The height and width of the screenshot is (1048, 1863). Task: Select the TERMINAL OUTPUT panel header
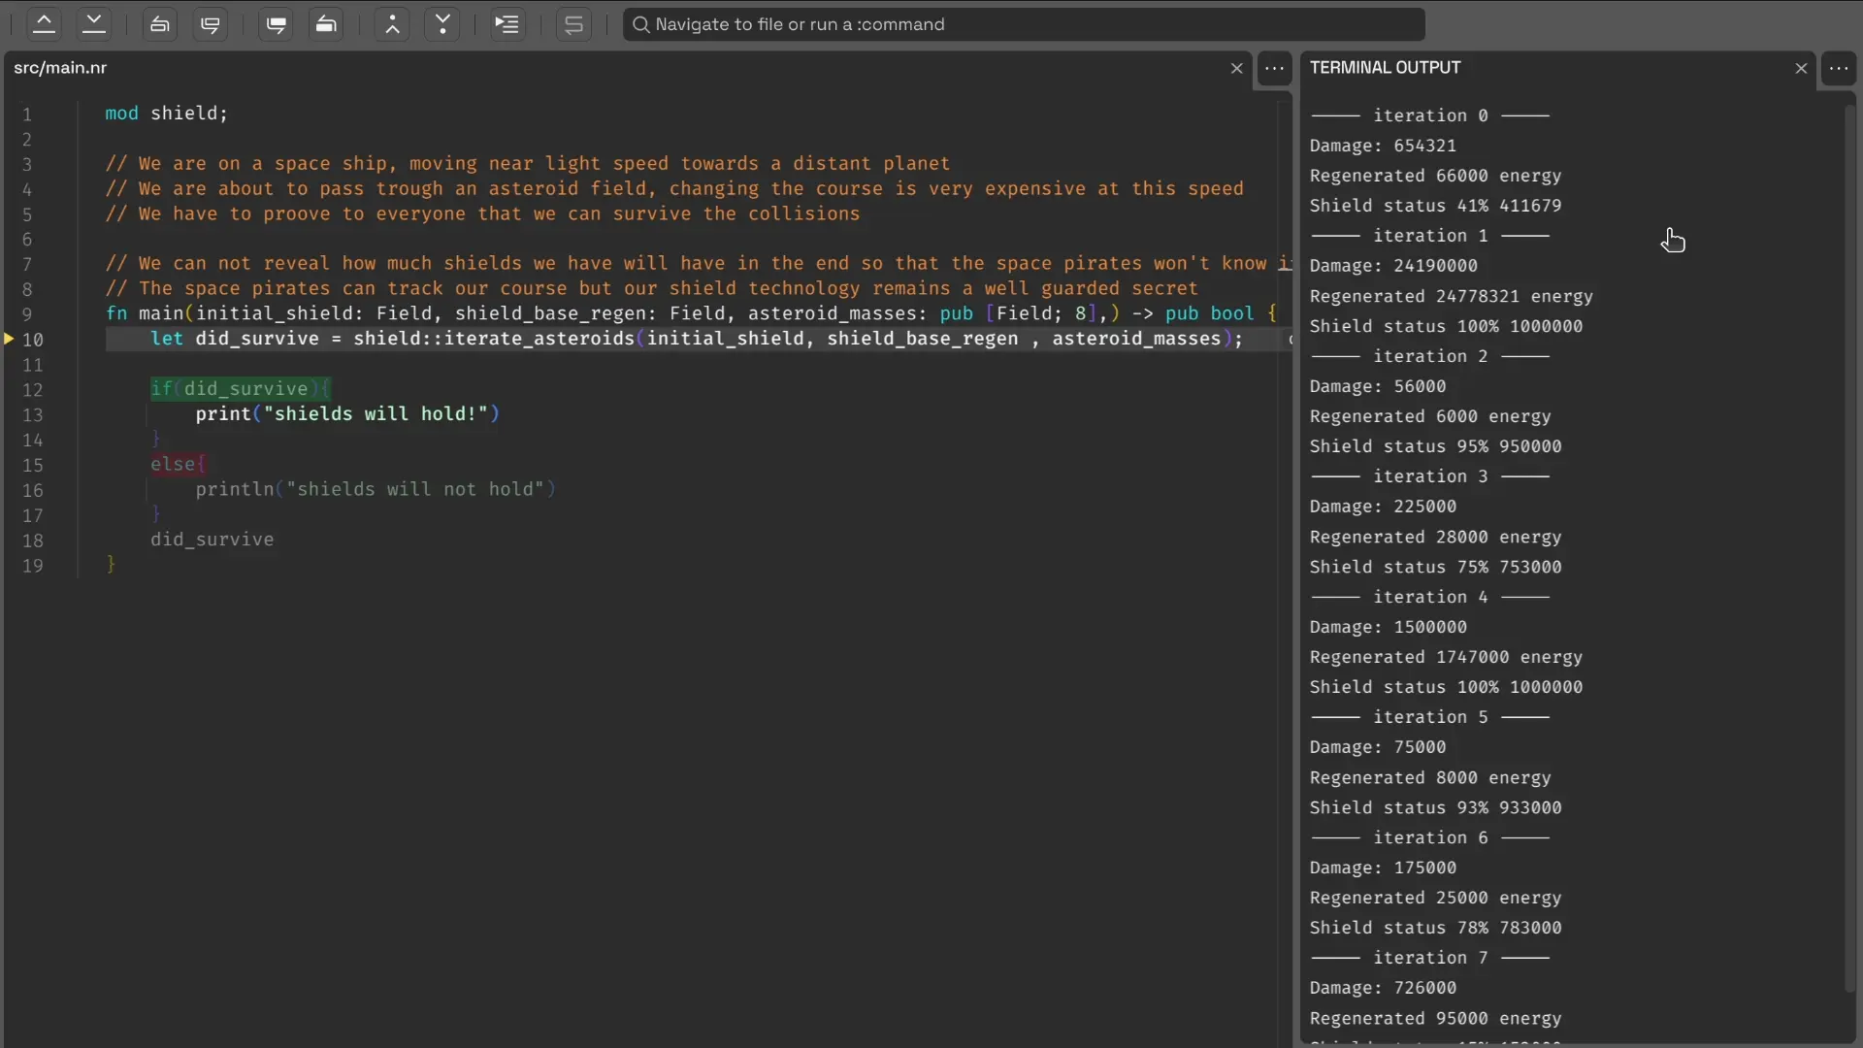pyautogui.click(x=1385, y=68)
